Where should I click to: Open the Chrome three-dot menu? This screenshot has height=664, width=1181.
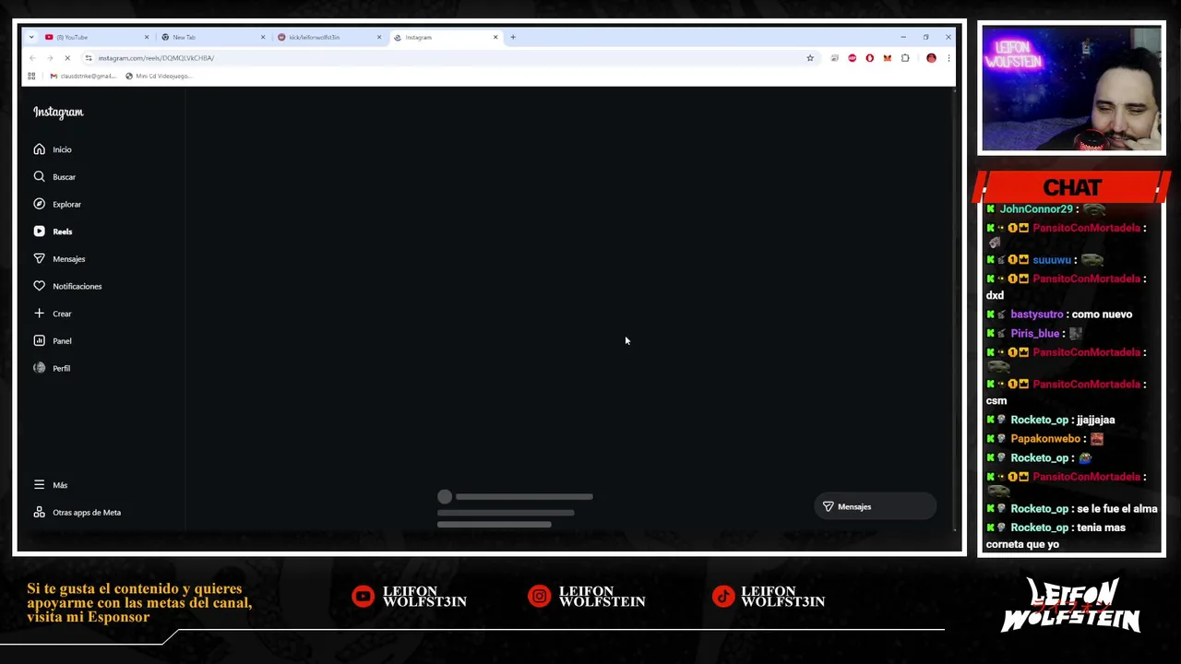pyautogui.click(x=948, y=58)
